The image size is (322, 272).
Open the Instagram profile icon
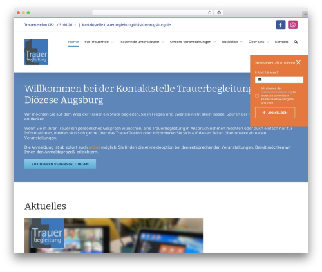tap(292, 24)
